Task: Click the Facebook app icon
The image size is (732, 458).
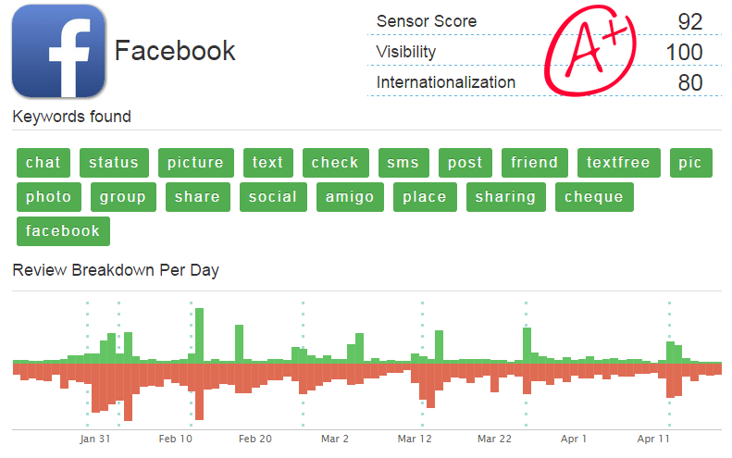Action: (58, 51)
